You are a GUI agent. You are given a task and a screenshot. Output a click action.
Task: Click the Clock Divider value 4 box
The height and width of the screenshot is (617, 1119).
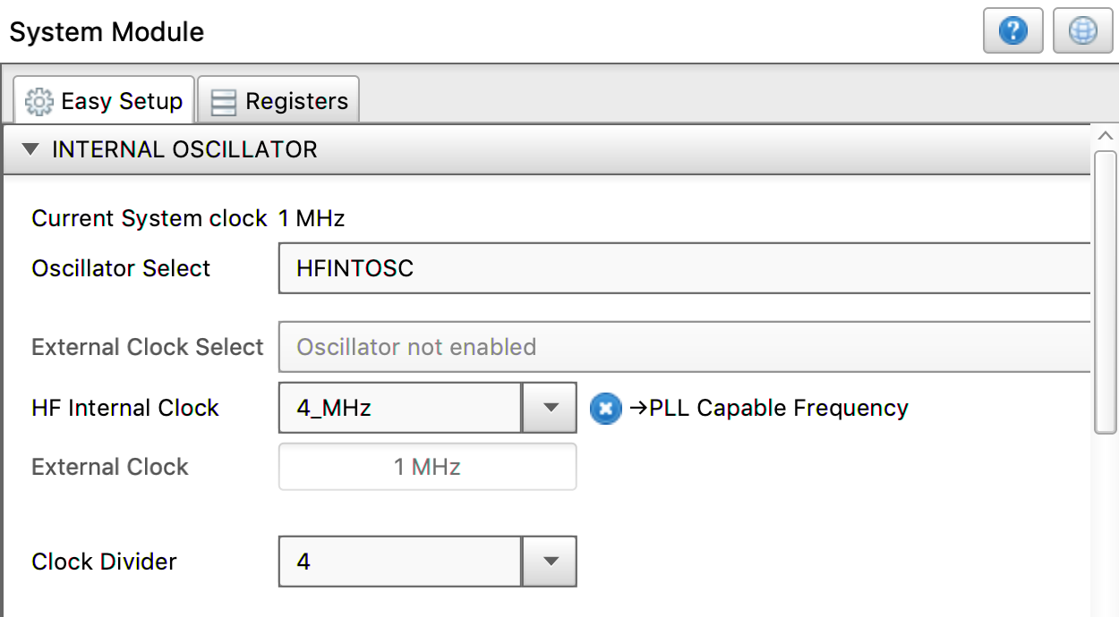point(400,562)
